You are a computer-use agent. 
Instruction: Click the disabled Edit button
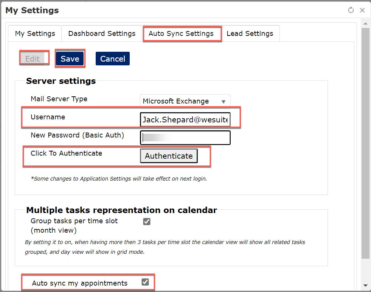pyautogui.click(x=33, y=59)
